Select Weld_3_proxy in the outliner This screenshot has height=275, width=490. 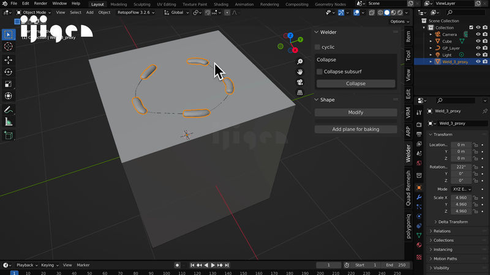[455, 62]
